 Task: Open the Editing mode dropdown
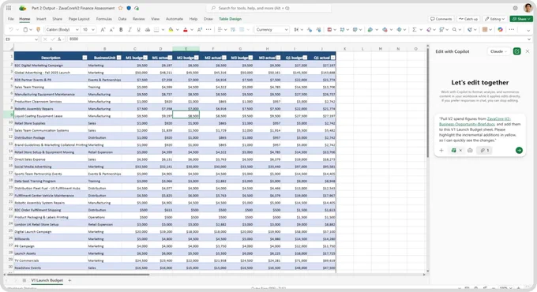[494, 19]
